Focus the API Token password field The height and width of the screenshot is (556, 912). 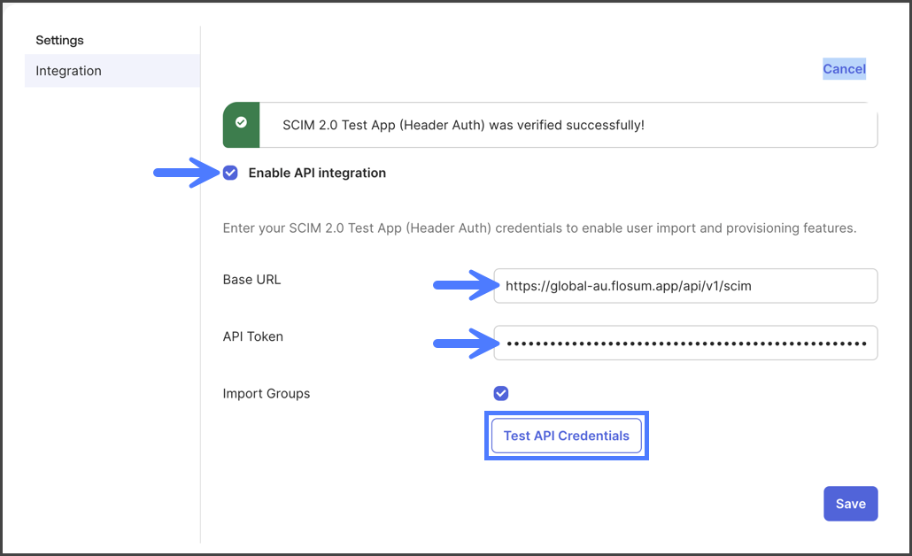tap(684, 343)
